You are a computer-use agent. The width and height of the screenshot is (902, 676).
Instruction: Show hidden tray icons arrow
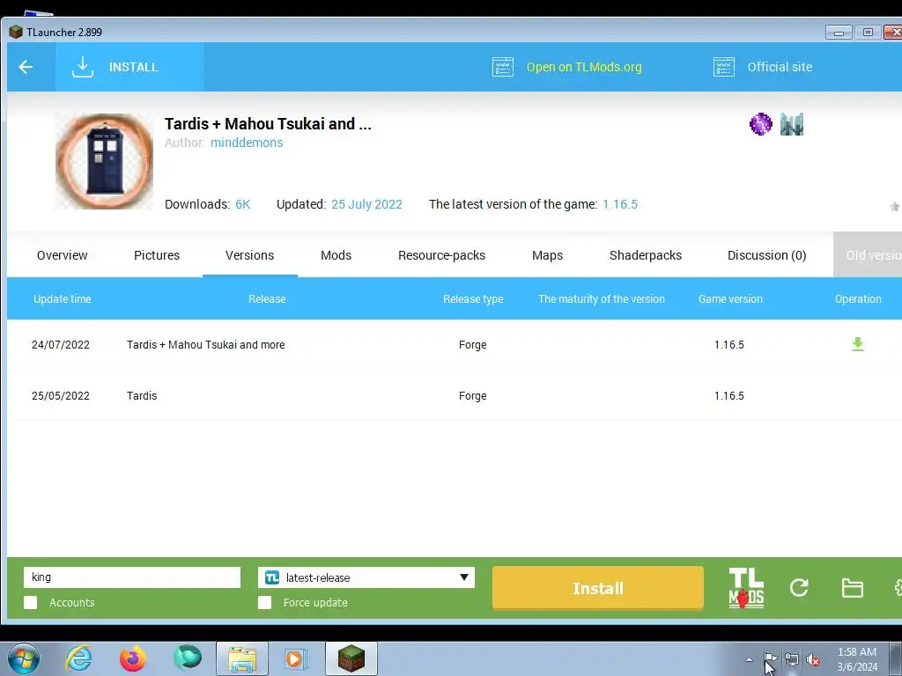click(749, 660)
